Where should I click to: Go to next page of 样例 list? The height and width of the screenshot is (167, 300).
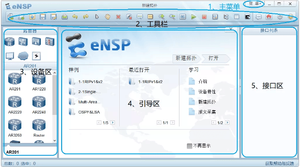point(113,123)
